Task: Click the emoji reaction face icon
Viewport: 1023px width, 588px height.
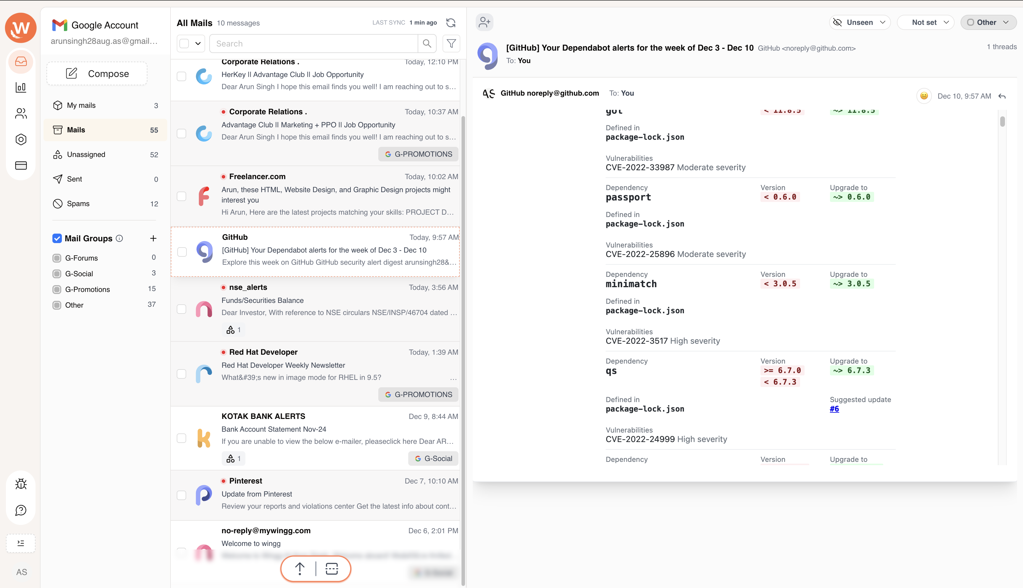Action: coord(924,96)
